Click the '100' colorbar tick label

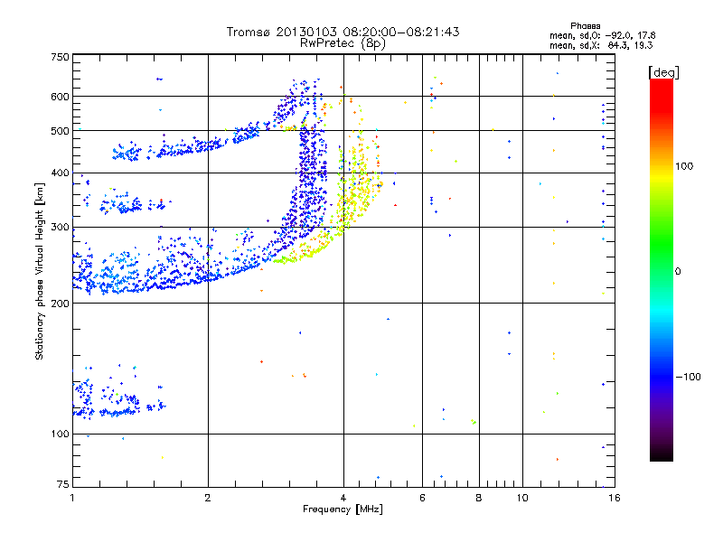click(x=684, y=166)
